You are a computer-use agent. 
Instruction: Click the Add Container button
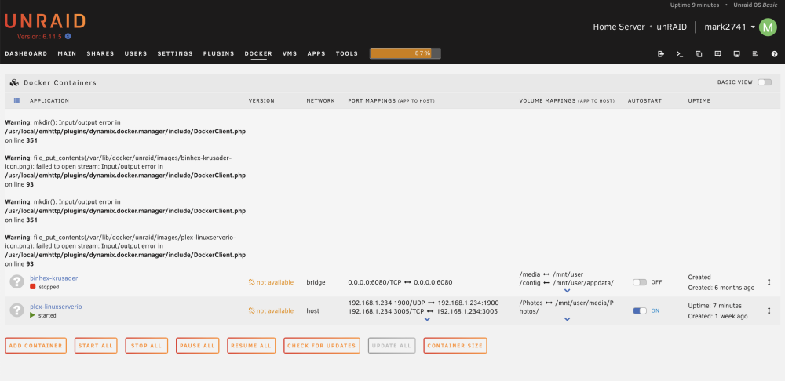[x=36, y=346]
